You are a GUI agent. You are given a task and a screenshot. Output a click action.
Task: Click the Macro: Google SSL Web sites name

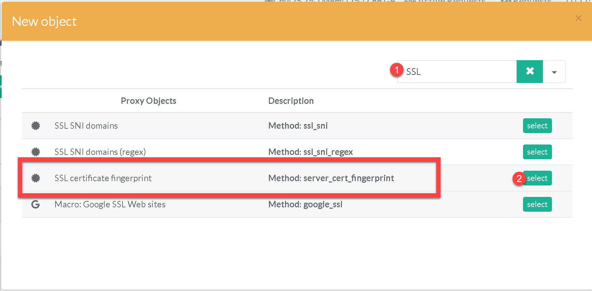tap(110, 204)
